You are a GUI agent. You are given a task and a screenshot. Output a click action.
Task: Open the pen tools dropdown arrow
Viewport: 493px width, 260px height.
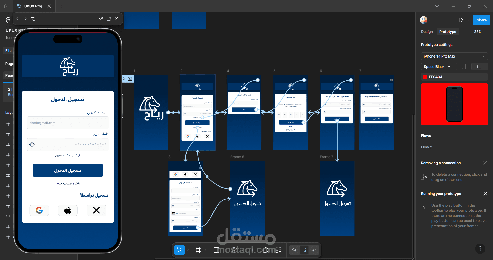242,250
